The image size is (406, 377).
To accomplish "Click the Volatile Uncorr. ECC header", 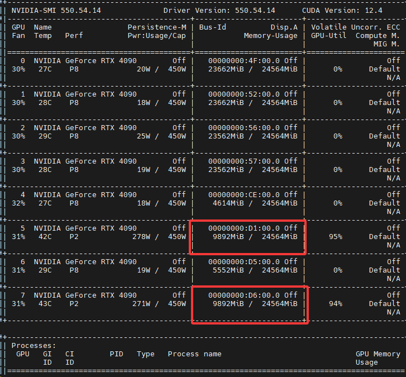I will [x=356, y=27].
